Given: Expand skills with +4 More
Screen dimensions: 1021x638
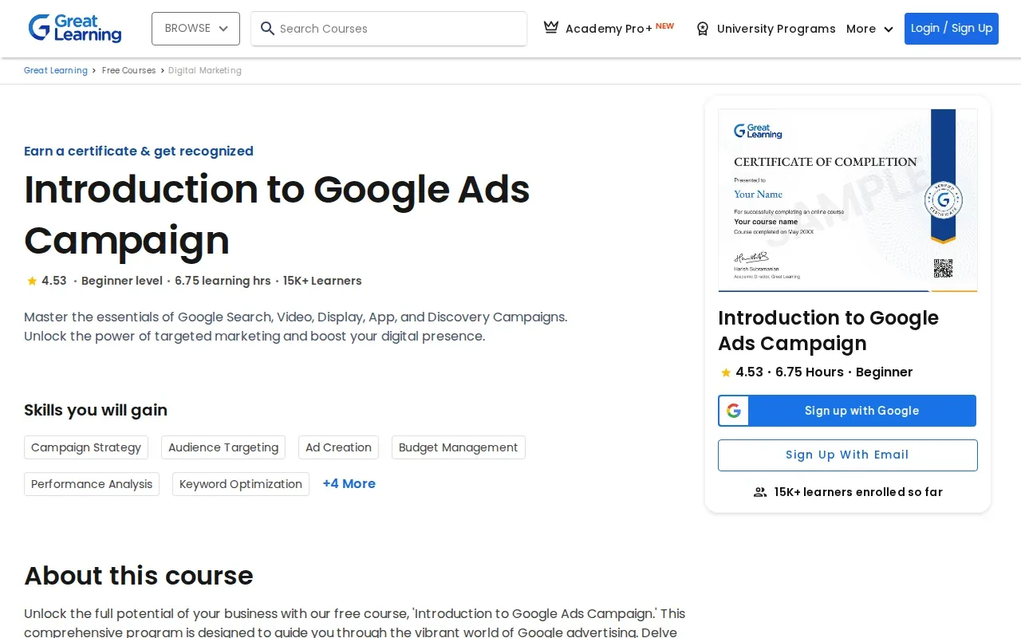Looking at the screenshot, I should coord(349,483).
